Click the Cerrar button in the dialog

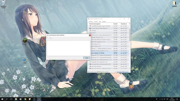click(87, 58)
